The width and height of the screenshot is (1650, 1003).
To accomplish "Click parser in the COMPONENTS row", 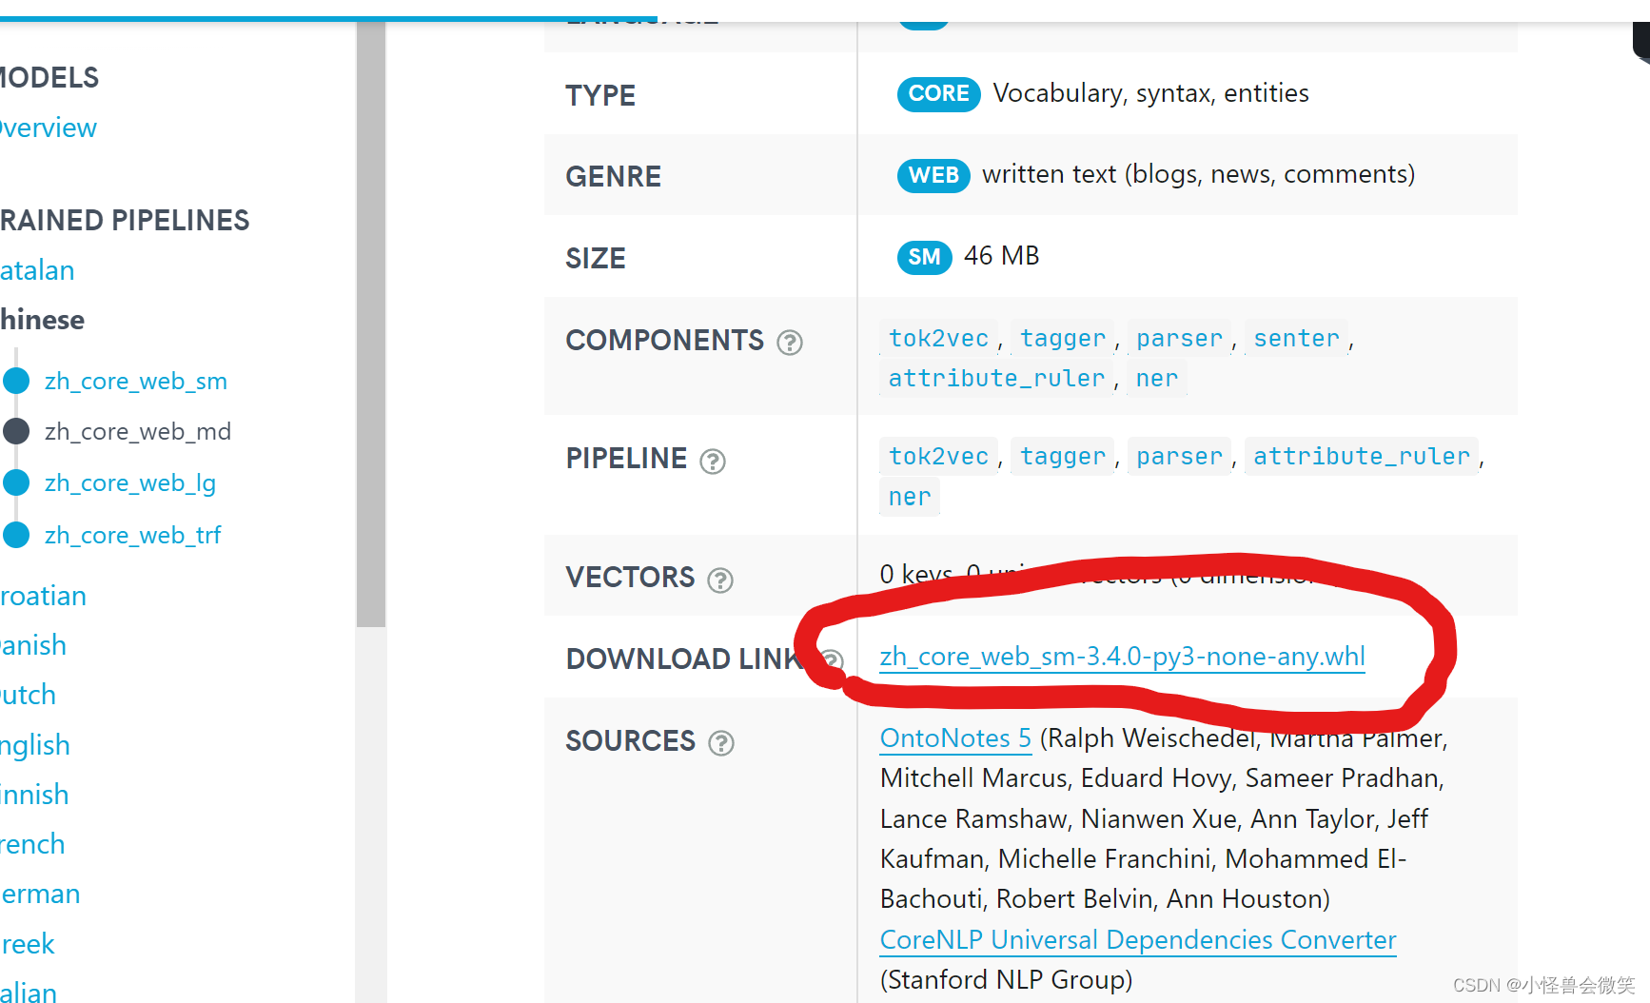I will point(1179,339).
